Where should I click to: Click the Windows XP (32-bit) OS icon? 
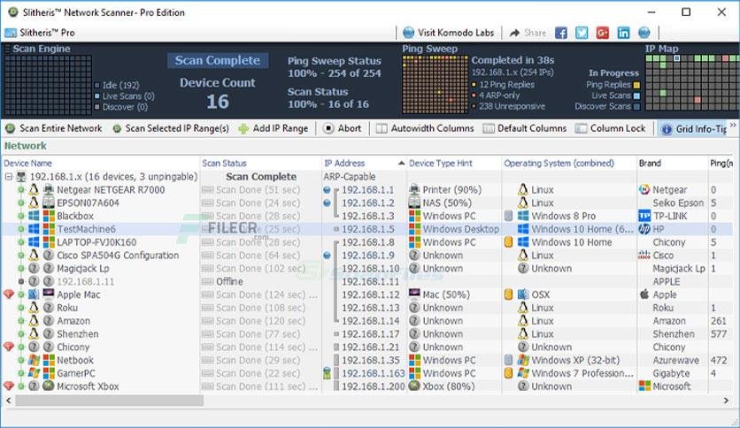pyautogui.click(x=523, y=360)
